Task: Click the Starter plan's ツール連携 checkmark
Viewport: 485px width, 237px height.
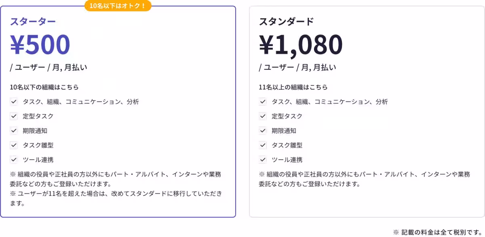Action: pyautogui.click(x=14, y=160)
